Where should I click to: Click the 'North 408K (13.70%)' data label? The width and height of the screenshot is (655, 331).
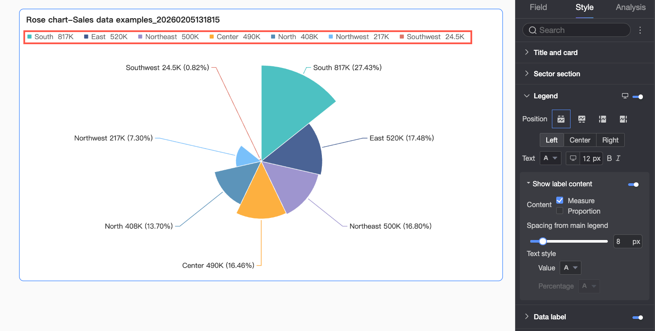(139, 226)
